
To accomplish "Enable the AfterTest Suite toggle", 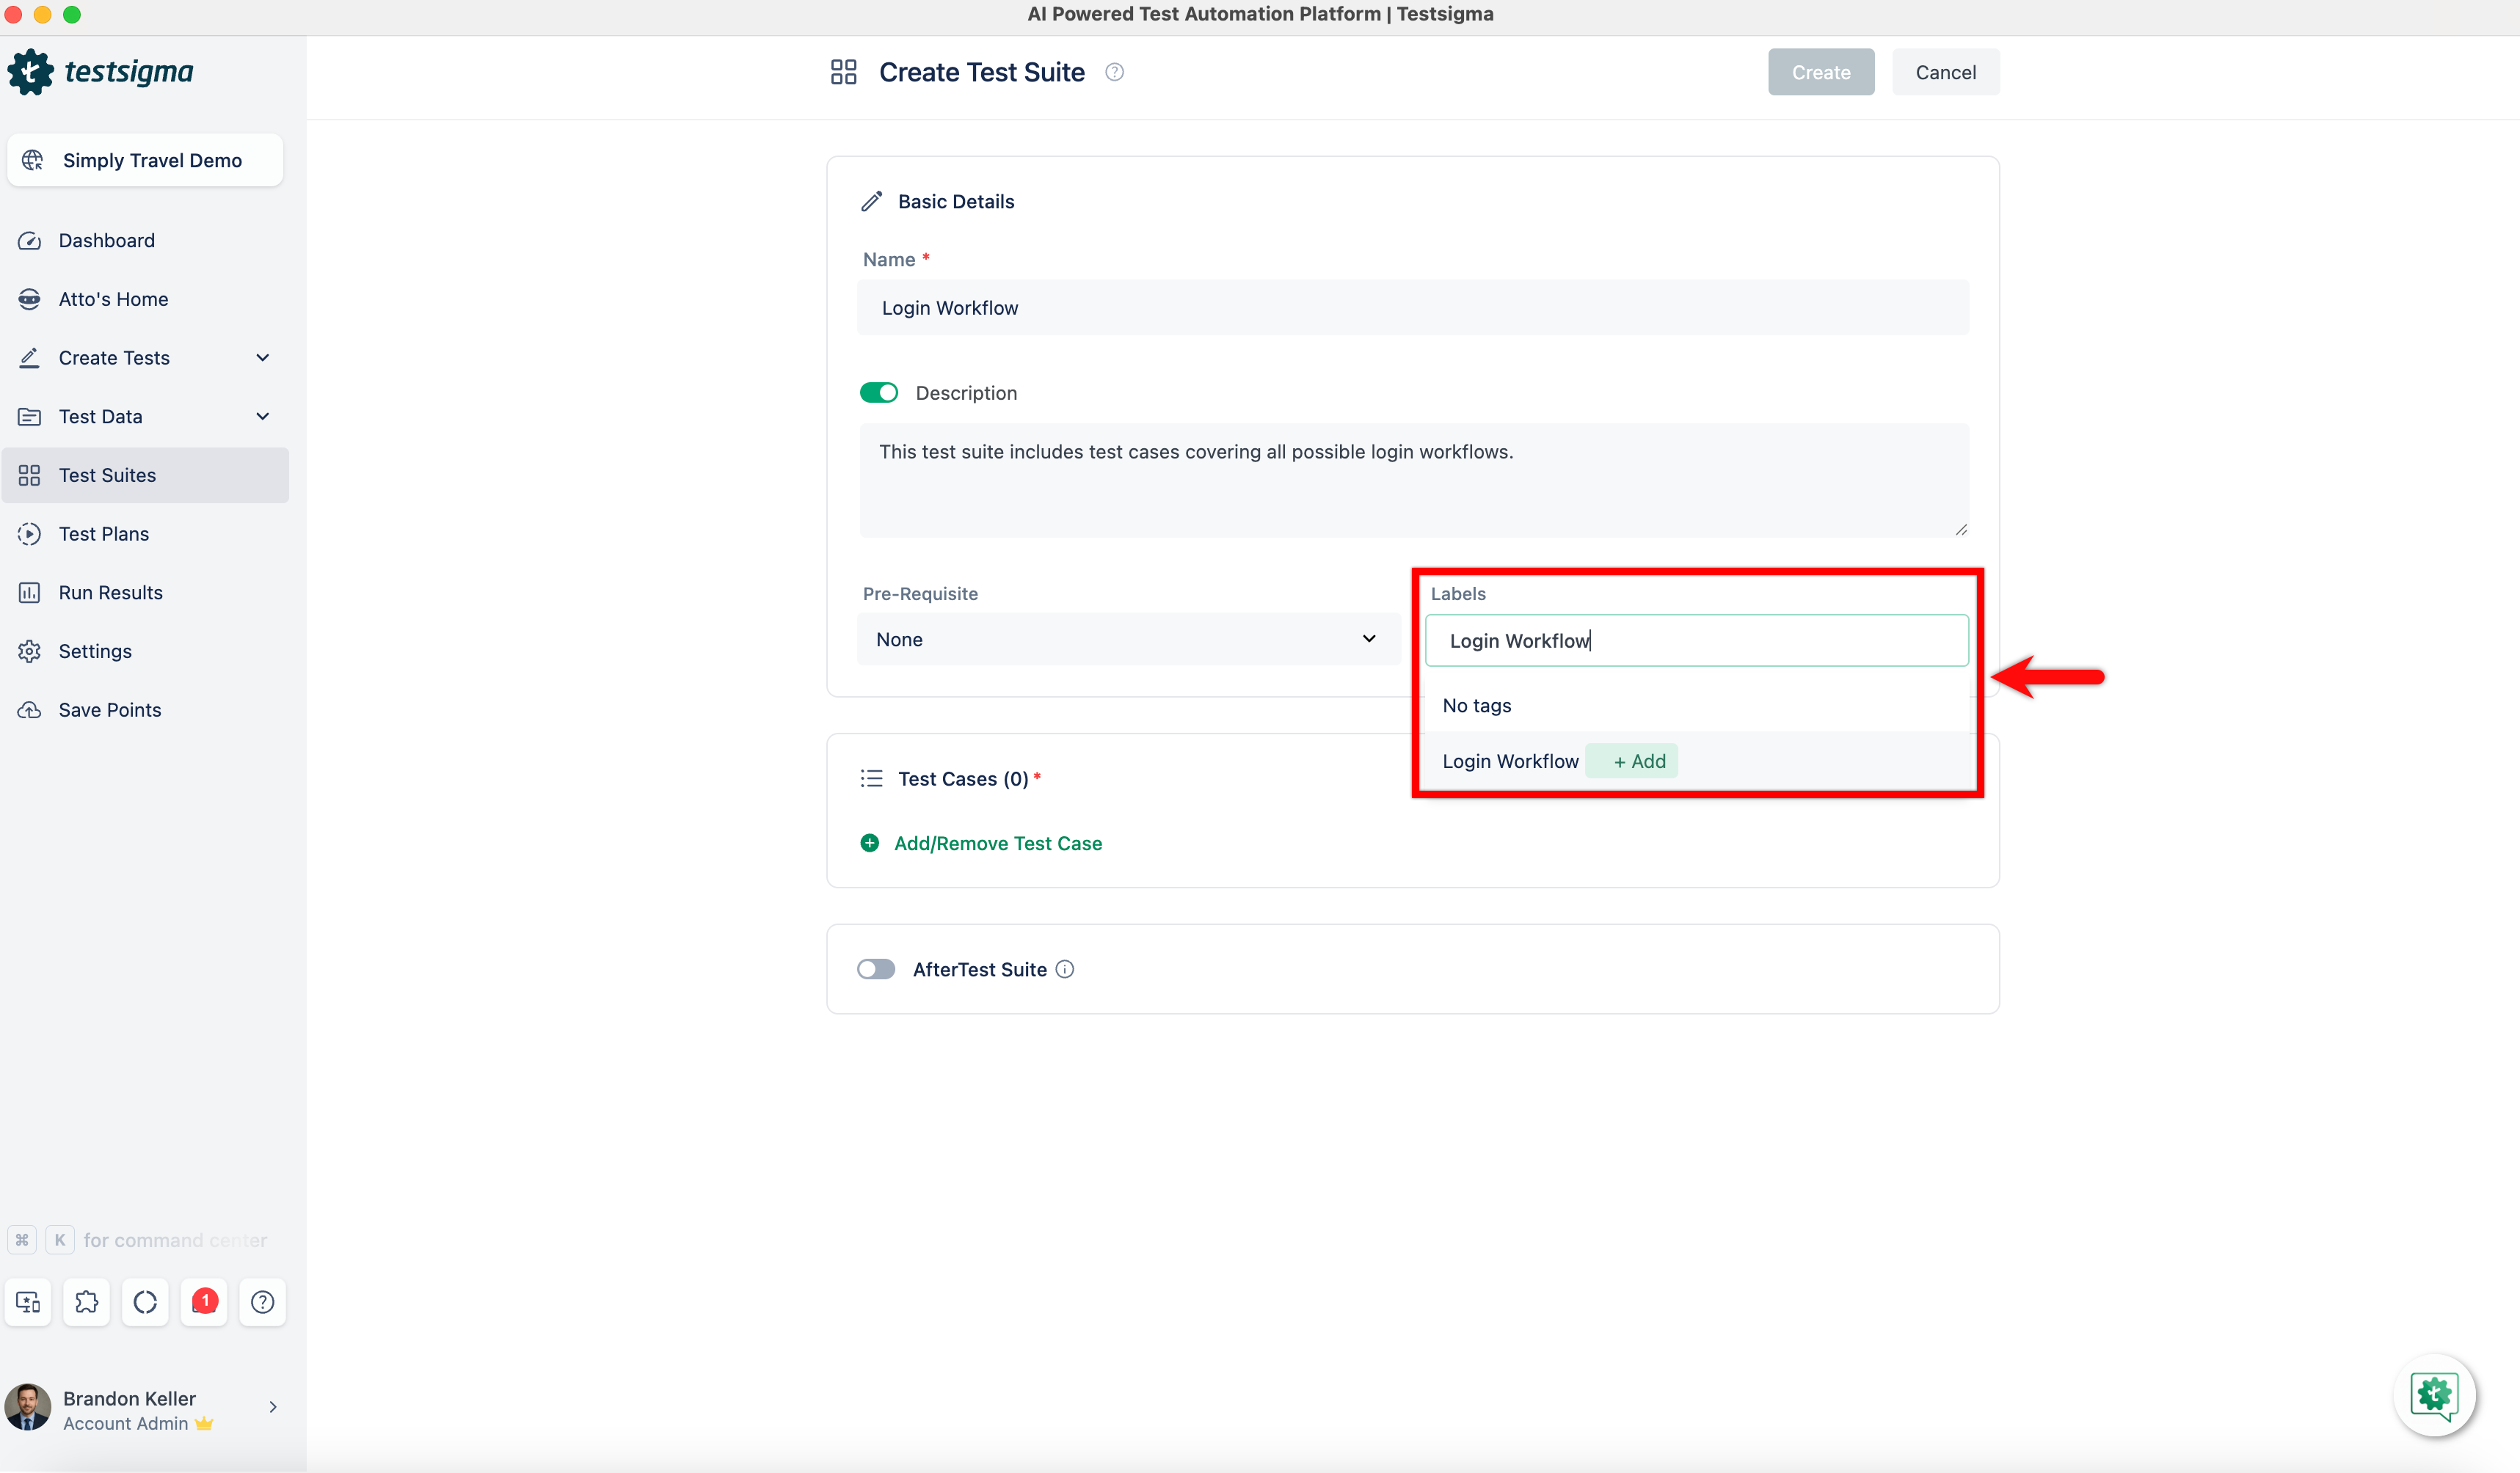I will click(x=876, y=969).
